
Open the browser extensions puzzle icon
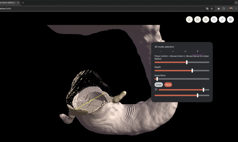[x=224, y=9]
